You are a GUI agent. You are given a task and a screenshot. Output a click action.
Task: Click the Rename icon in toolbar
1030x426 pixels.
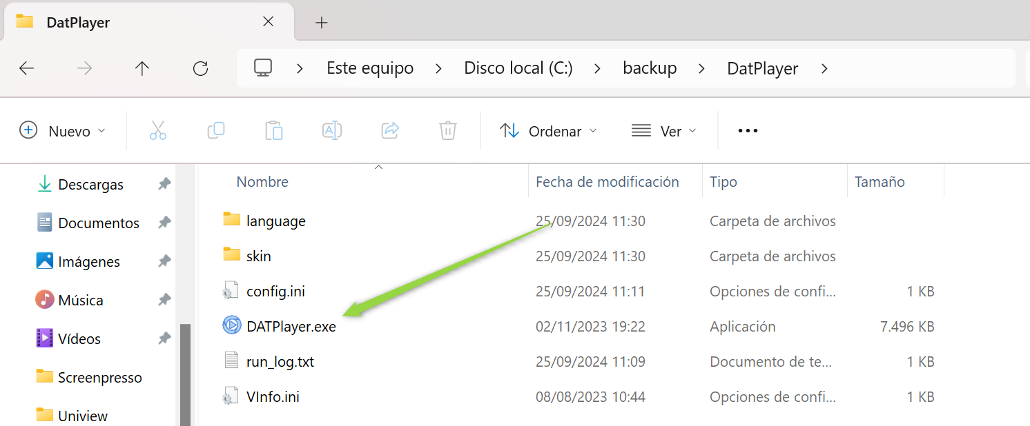click(x=332, y=130)
